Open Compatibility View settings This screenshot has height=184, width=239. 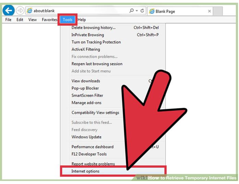(x=113, y=113)
